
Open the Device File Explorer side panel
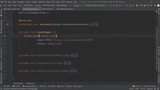(x=159, y=65)
